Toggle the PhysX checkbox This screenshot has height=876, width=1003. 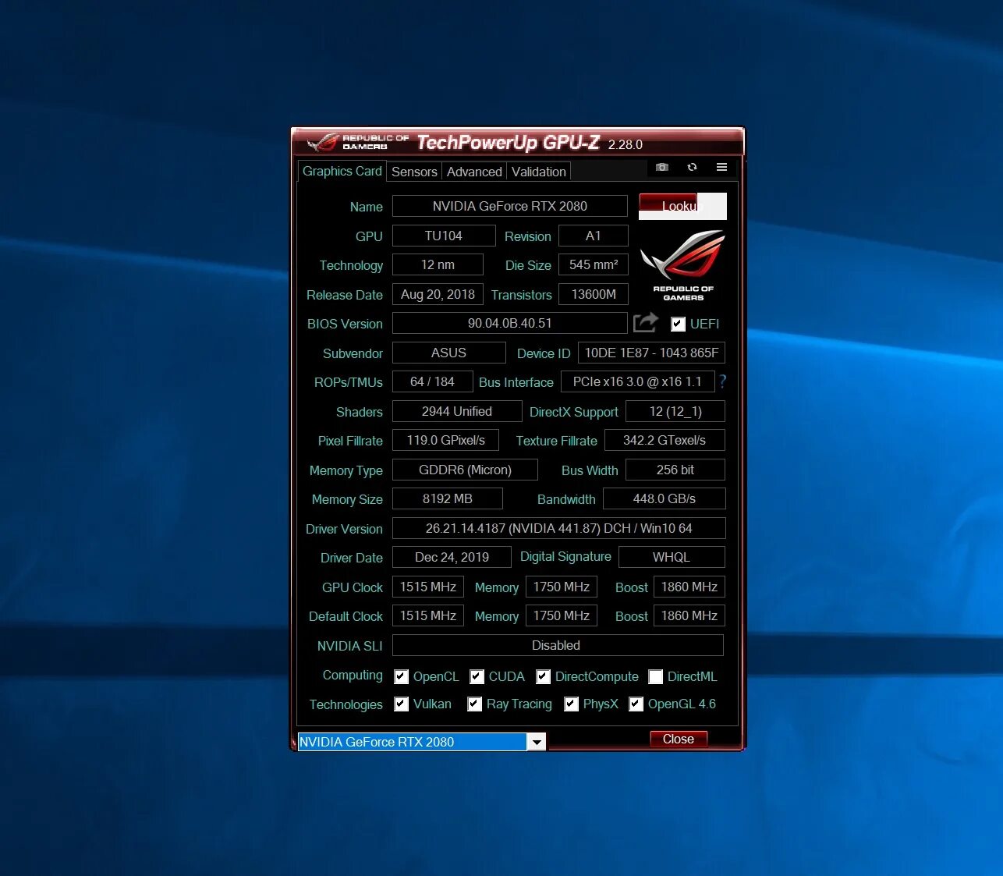point(571,704)
